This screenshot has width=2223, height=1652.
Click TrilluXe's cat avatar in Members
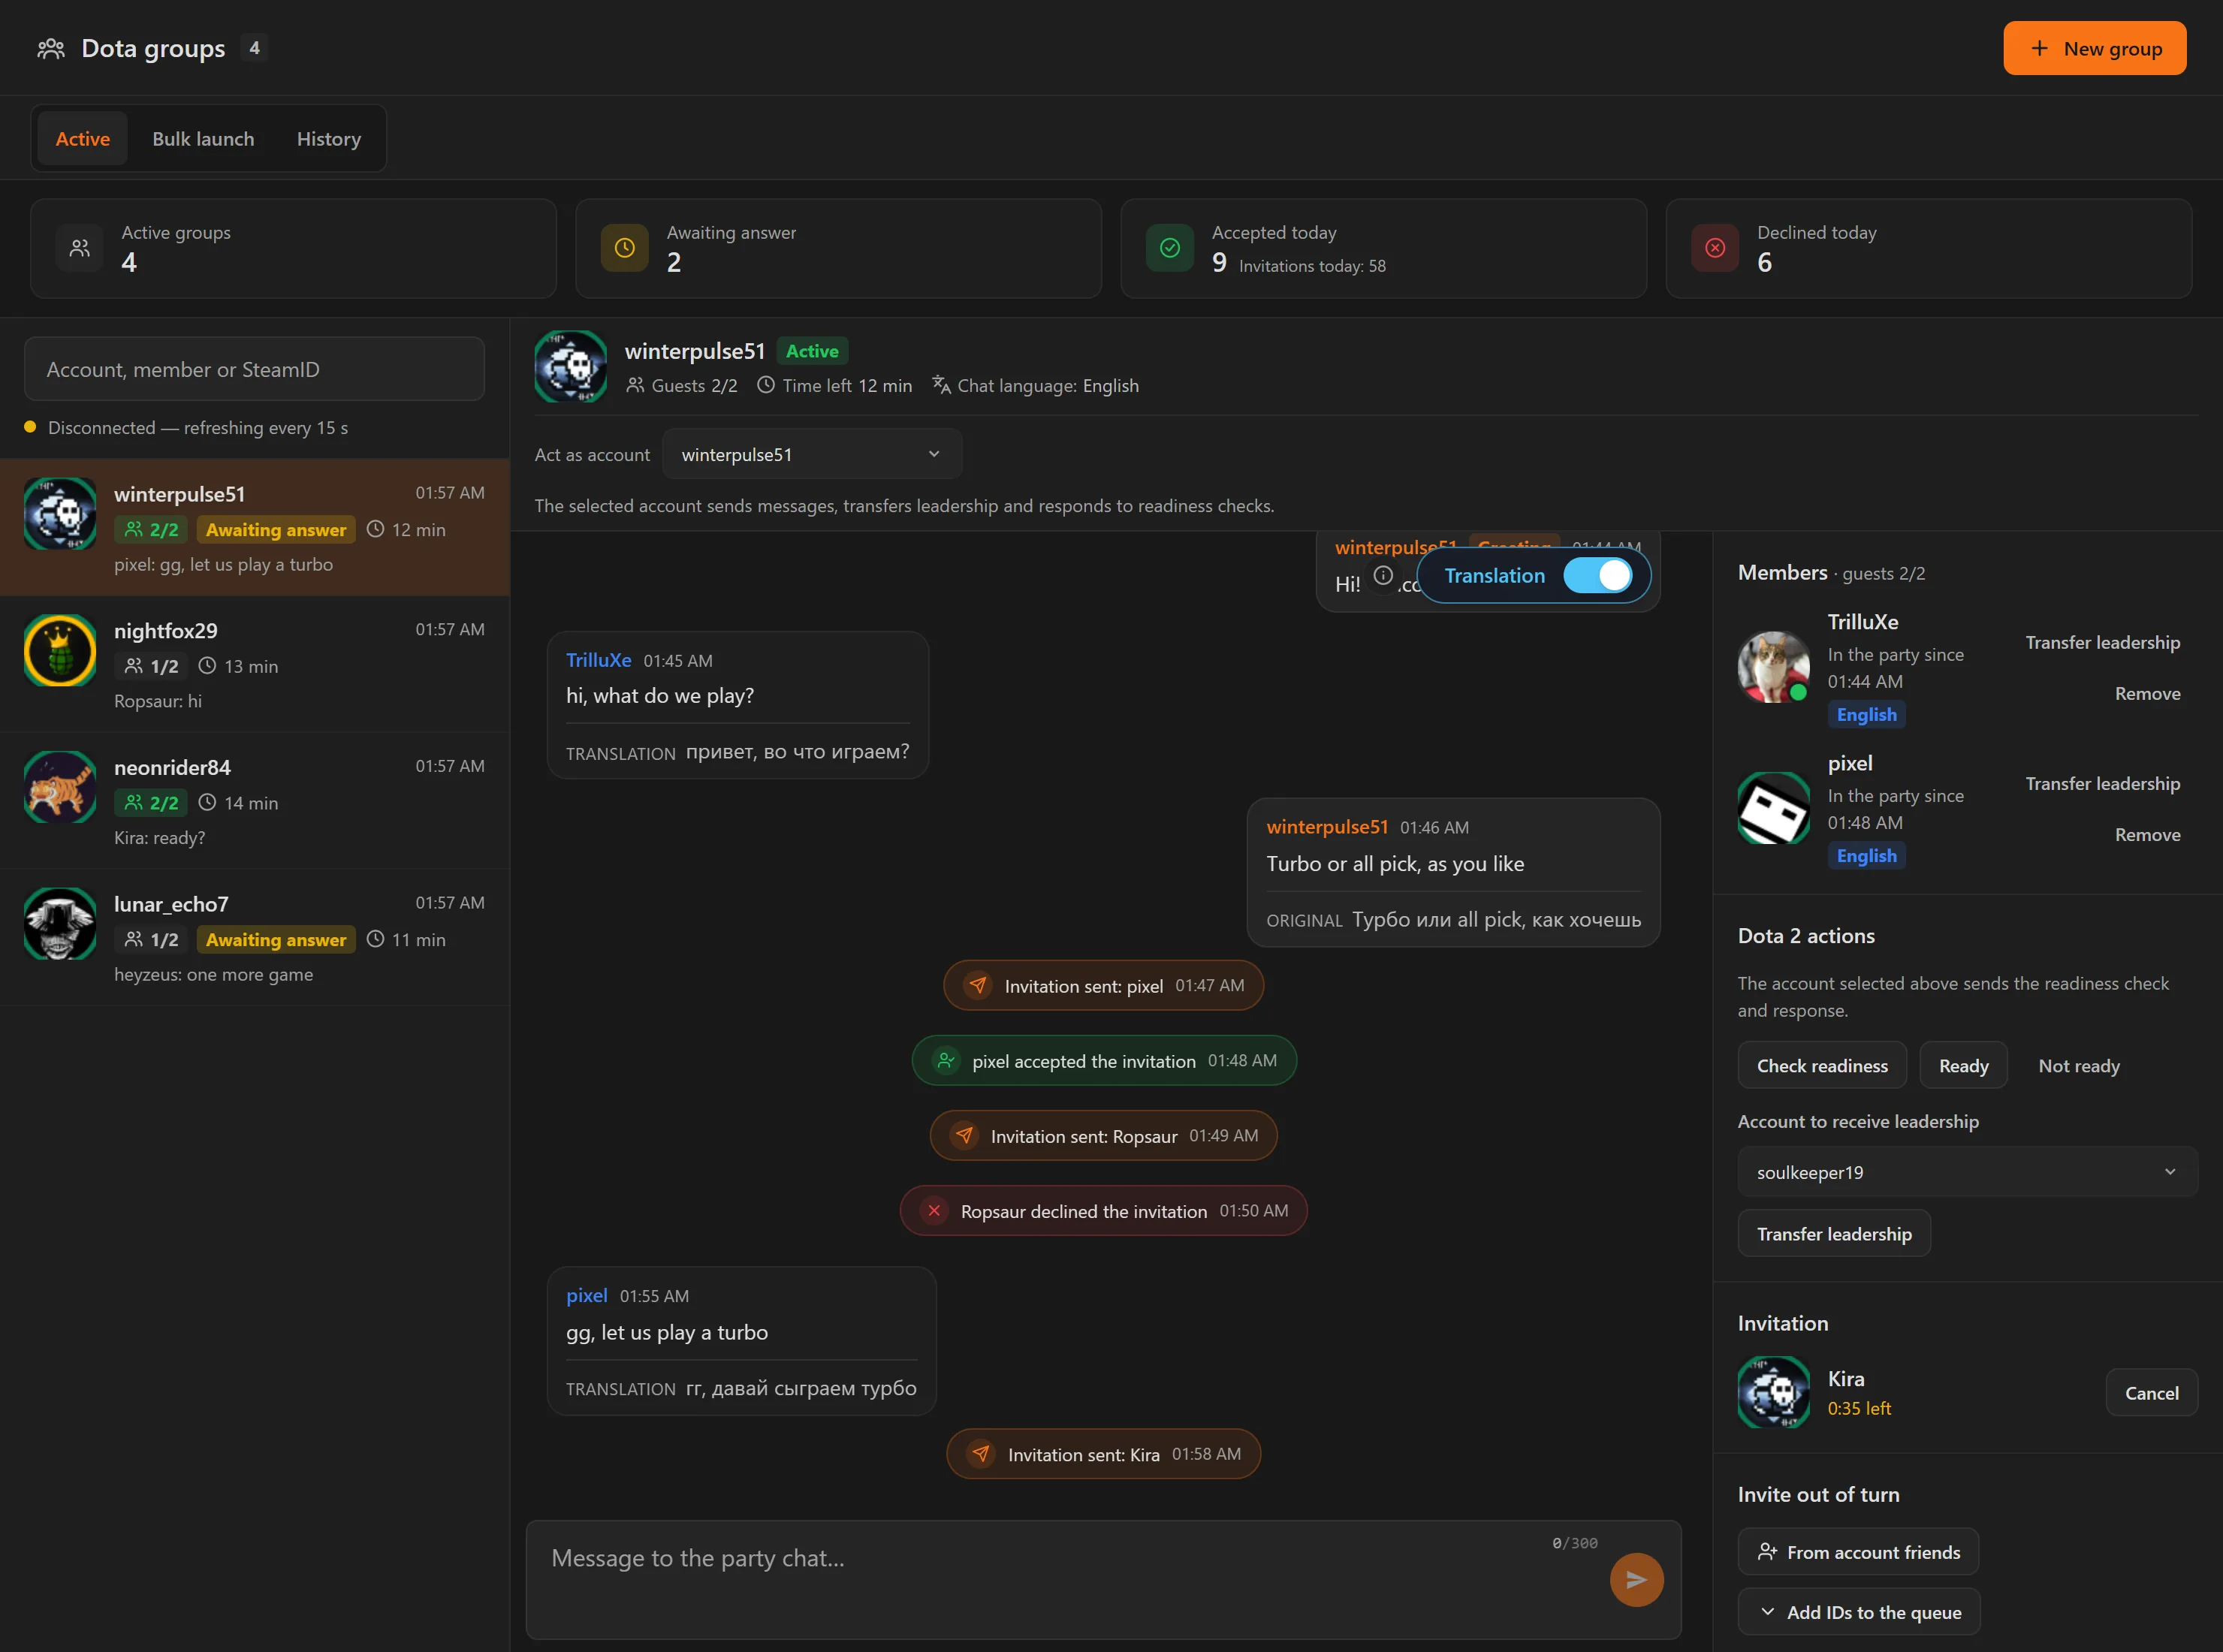[x=1773, y=667]
